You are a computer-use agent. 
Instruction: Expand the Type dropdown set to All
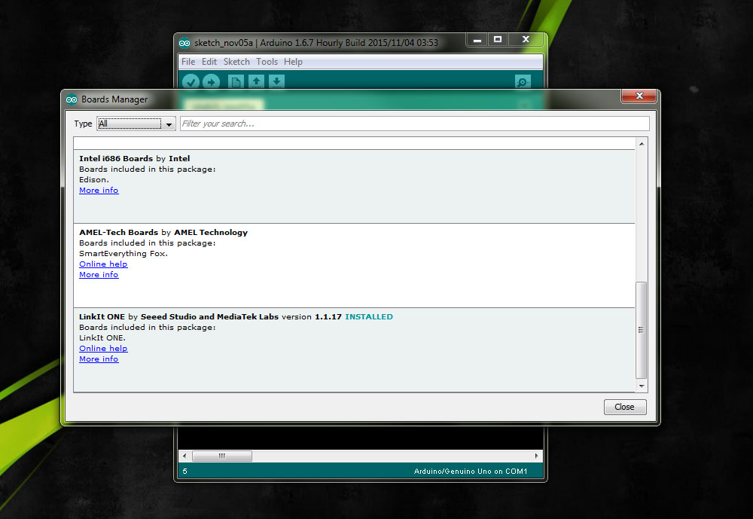[x=136, y=124]
